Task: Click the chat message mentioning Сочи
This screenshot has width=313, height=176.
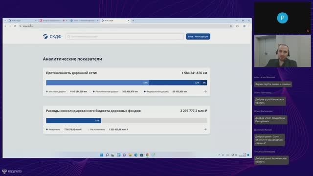Action: click(x=269, y=140)
